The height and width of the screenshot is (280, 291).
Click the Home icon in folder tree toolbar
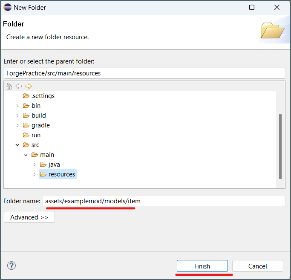point(9,86)
